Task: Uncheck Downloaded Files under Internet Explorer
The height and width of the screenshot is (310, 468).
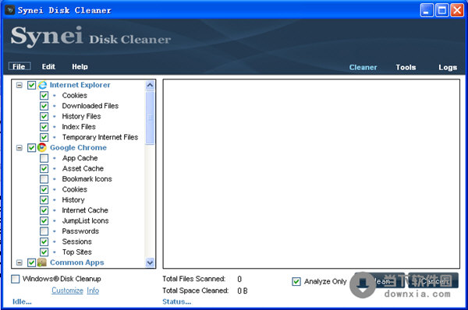Action: click(44, 106)
